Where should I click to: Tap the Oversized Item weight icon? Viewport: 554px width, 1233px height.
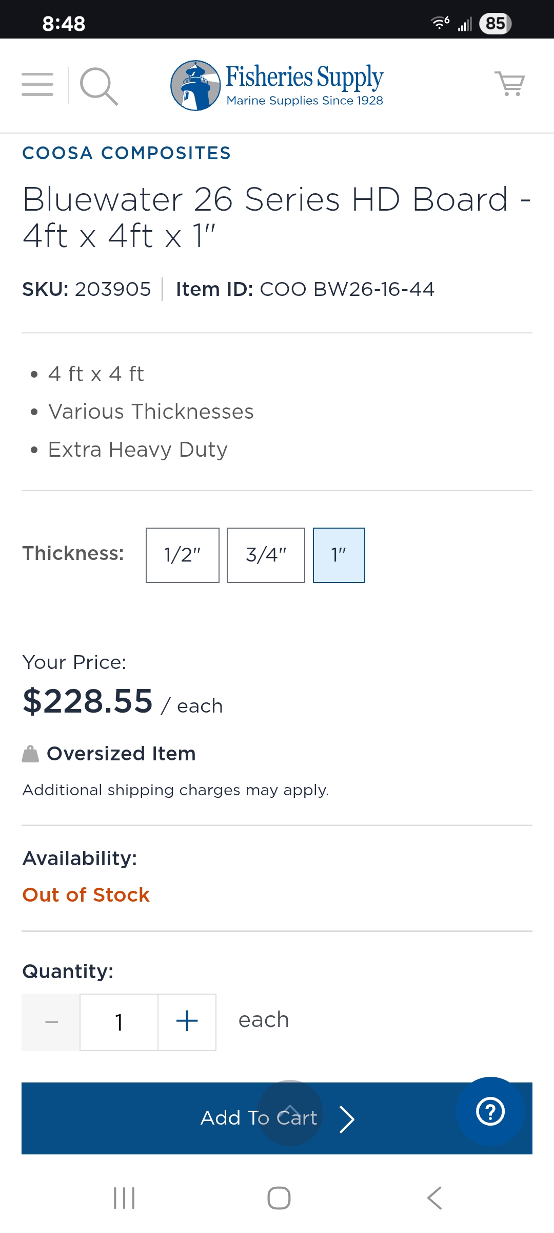[30, 754]
